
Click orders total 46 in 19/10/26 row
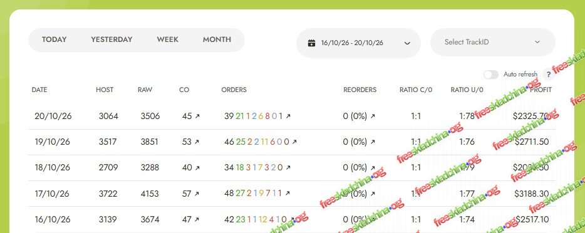click(x=229, y=142)
